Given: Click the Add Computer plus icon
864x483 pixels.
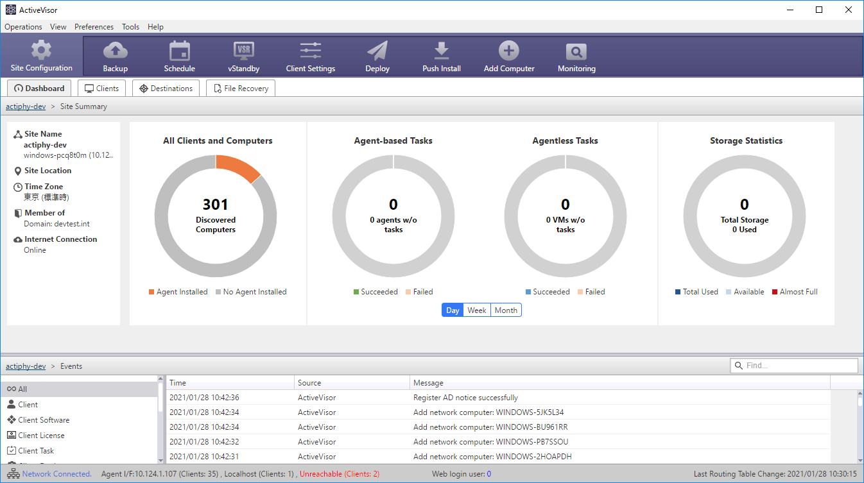Looking at the screenshot, I should coord(509,51).
